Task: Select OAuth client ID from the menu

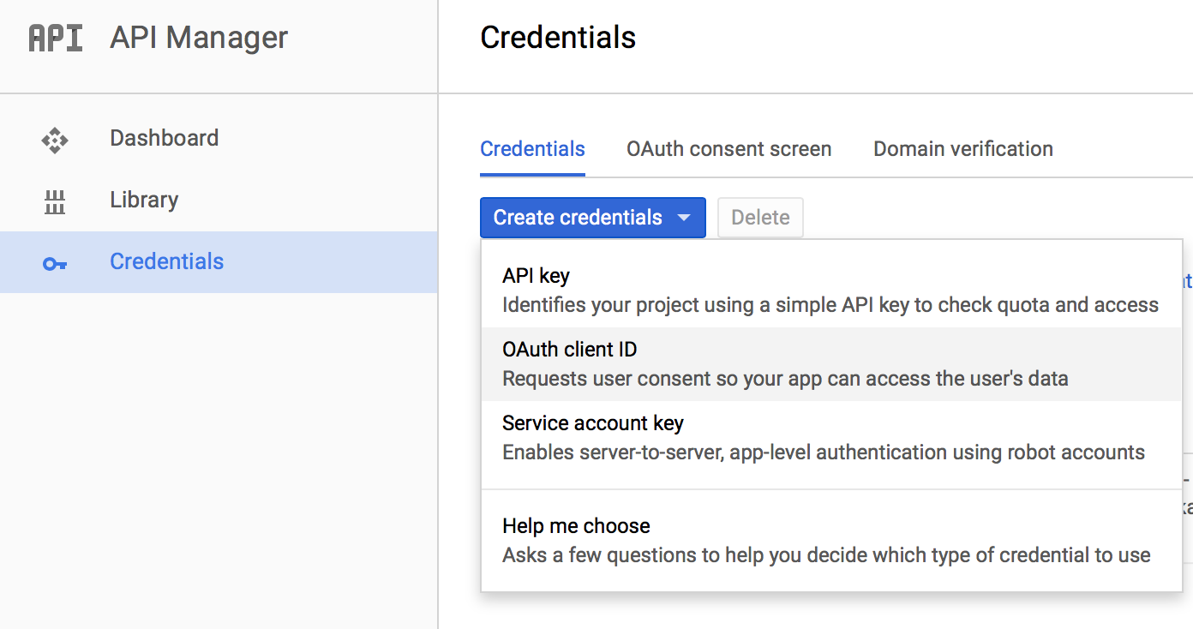Action: (x=569, y=350)
